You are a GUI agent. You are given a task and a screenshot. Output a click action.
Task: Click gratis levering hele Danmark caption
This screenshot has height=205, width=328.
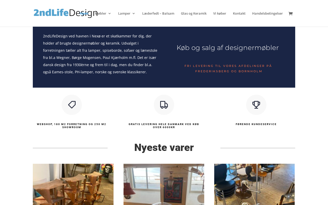click(164, 126)
